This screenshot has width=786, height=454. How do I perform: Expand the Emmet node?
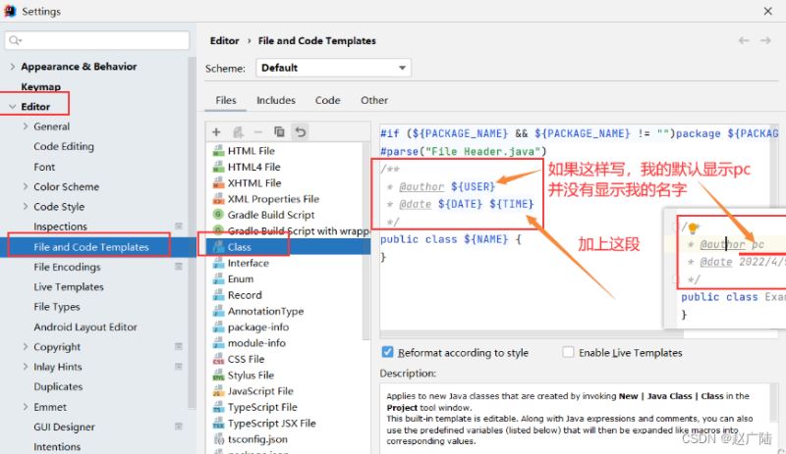click(x=26, y=407)
